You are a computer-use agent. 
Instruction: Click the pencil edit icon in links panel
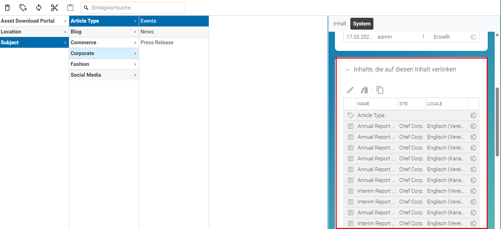pyautogui.click(x=350, y=90)
